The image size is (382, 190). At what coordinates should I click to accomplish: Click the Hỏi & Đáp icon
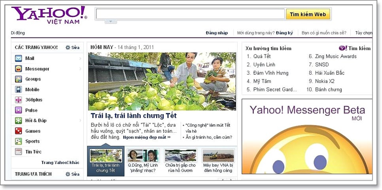tap(19, 120)
